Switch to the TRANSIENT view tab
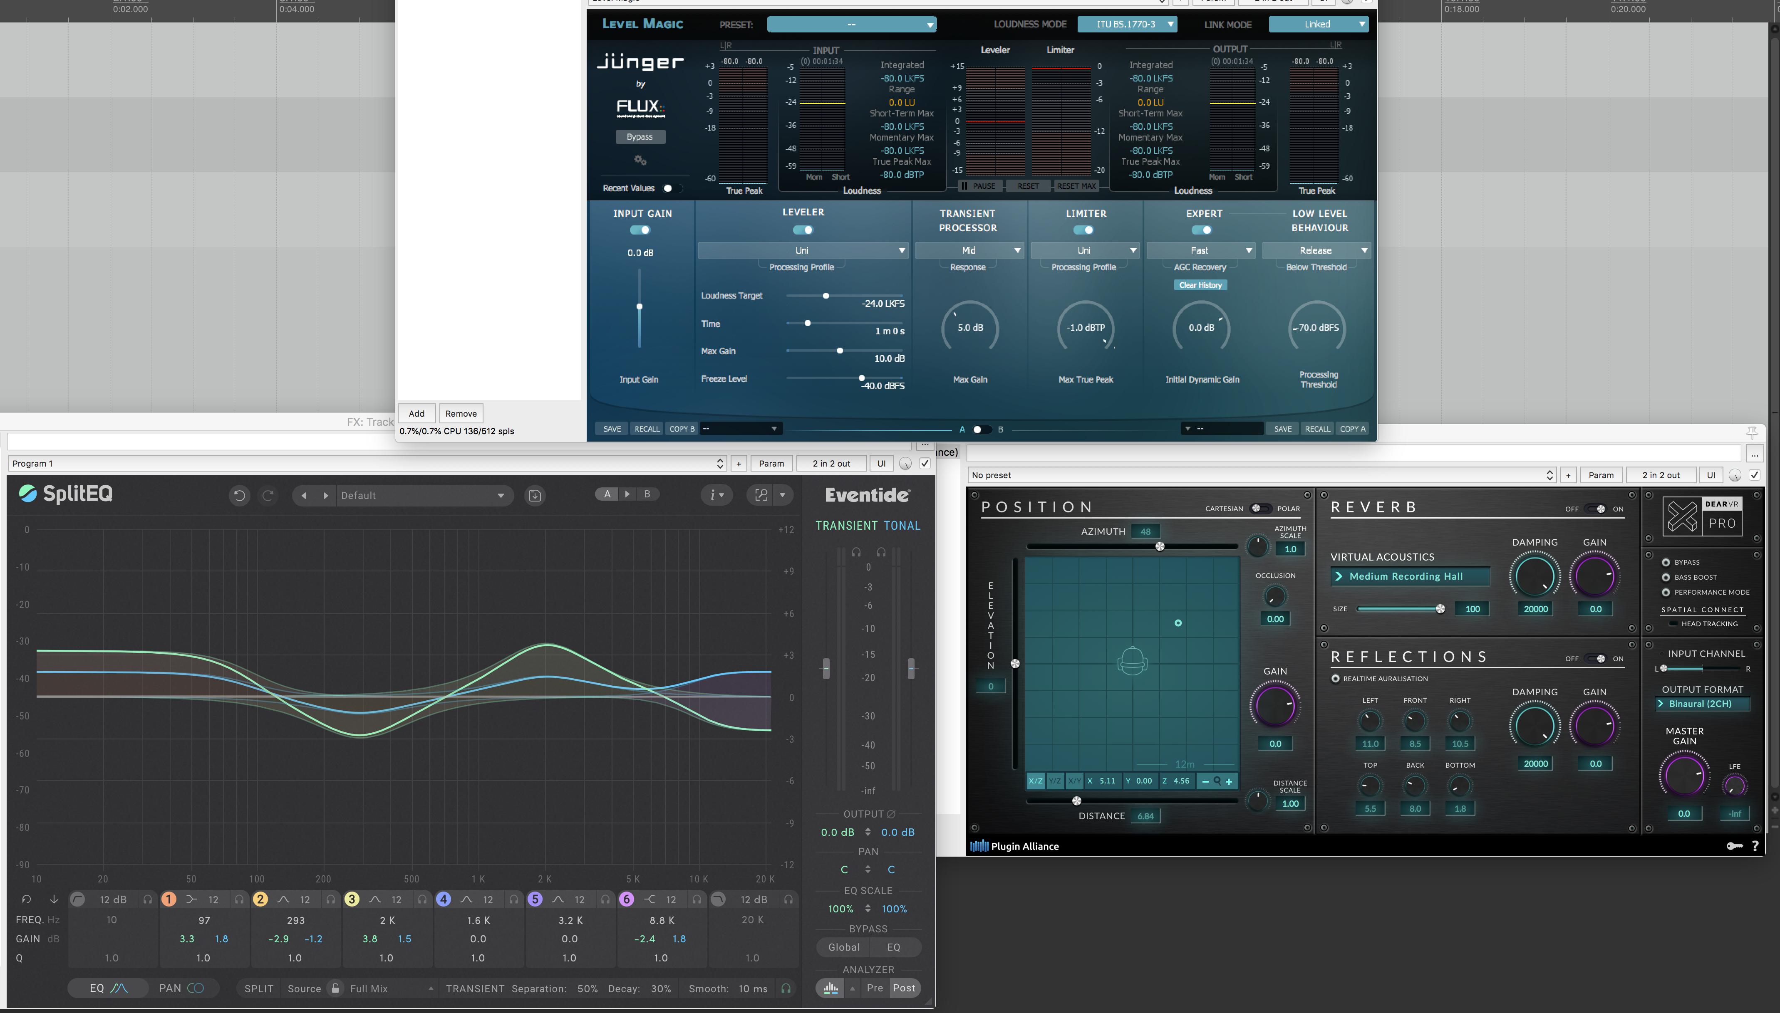Viewport: 1780px width, 1013px height. 846,526
